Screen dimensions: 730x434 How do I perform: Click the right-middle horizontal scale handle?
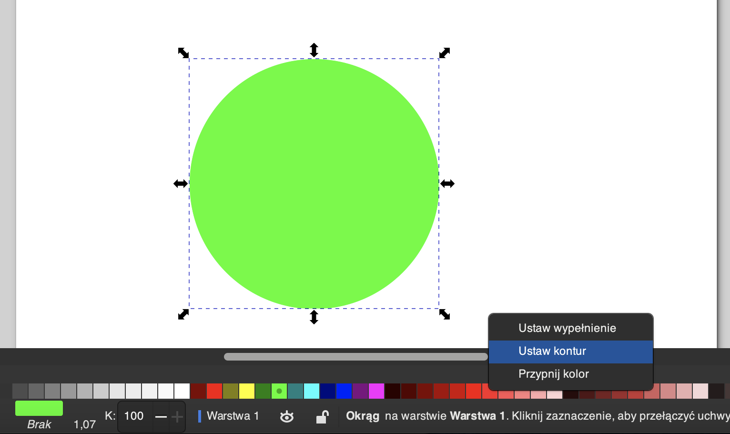[447, 184]
